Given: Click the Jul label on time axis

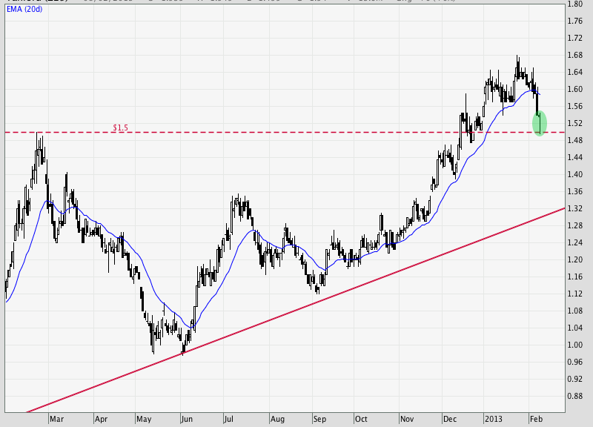Looking at the screenshot, I should tap(231, 419).
